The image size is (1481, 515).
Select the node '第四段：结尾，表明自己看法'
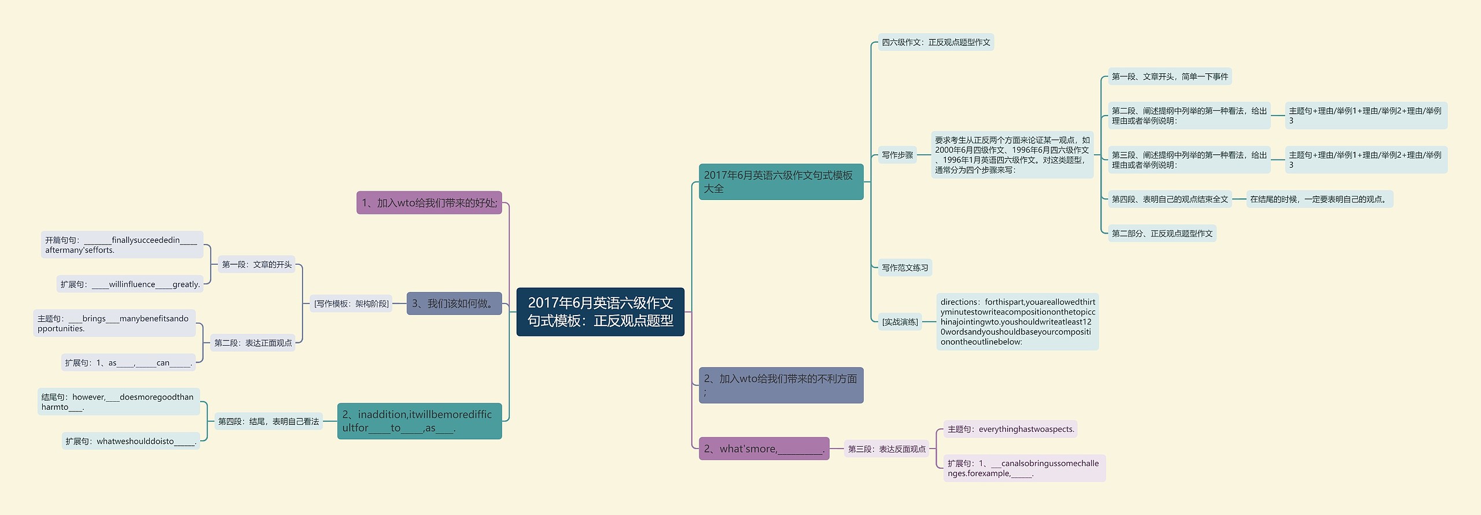[268, 421]
